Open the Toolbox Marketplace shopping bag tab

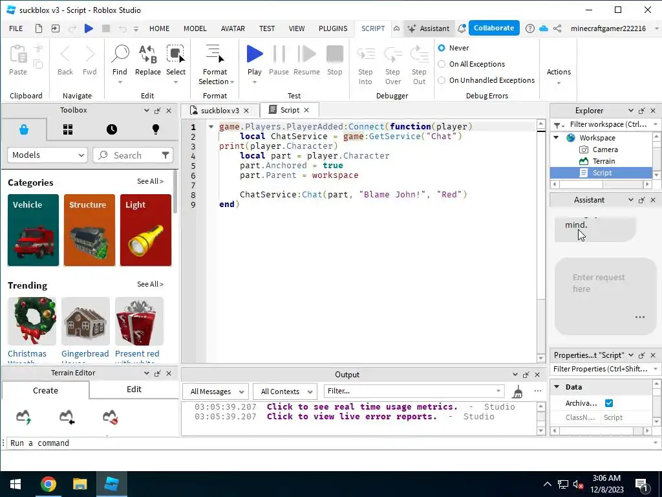click(x=24, y=129)
